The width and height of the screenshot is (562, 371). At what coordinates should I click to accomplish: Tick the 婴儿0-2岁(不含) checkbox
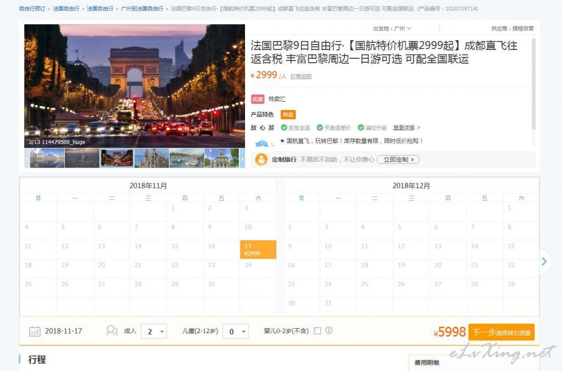click(317, 331)
